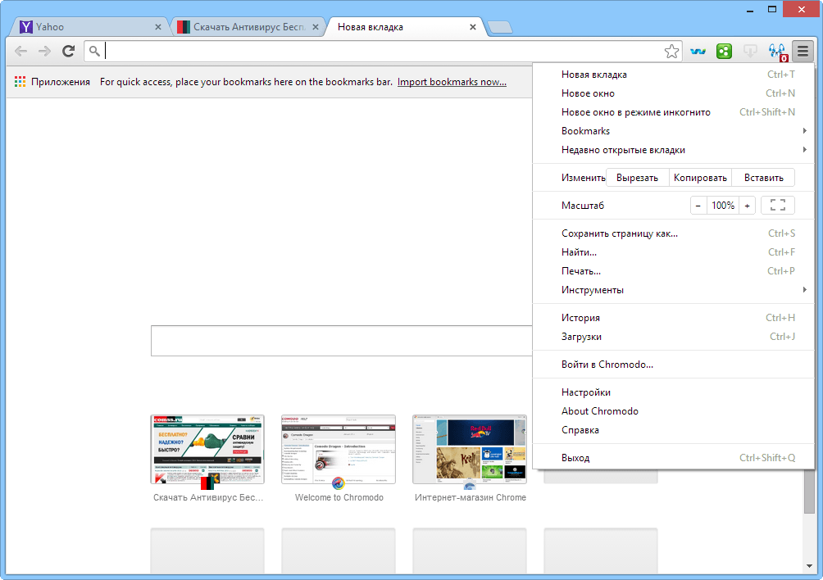Click Import bookmarks now... link
The width and height of the screenshot is (823, 580).
click(452, 82)
